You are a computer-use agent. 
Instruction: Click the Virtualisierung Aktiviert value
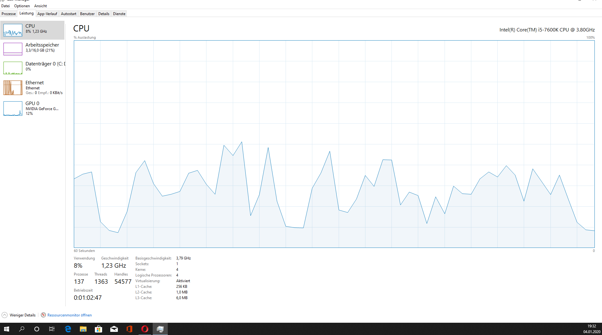pos(183,281)
